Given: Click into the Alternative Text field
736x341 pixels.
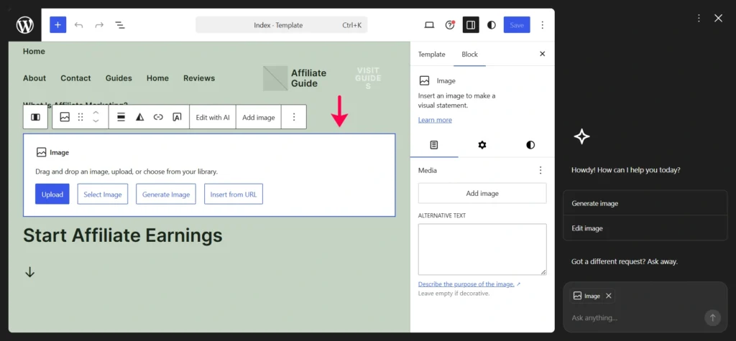Looking at the screenshot, I should click(x=482, y=249).
